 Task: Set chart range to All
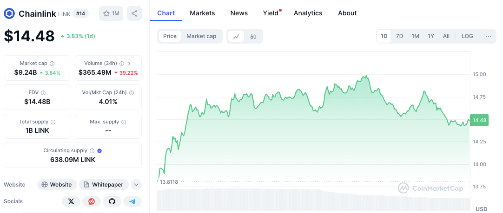point(446,36)
